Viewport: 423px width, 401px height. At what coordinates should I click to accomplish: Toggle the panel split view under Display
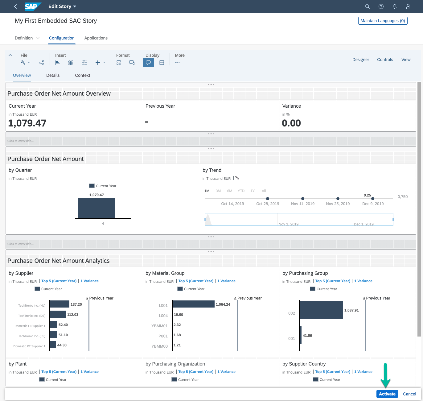[162, 63]
